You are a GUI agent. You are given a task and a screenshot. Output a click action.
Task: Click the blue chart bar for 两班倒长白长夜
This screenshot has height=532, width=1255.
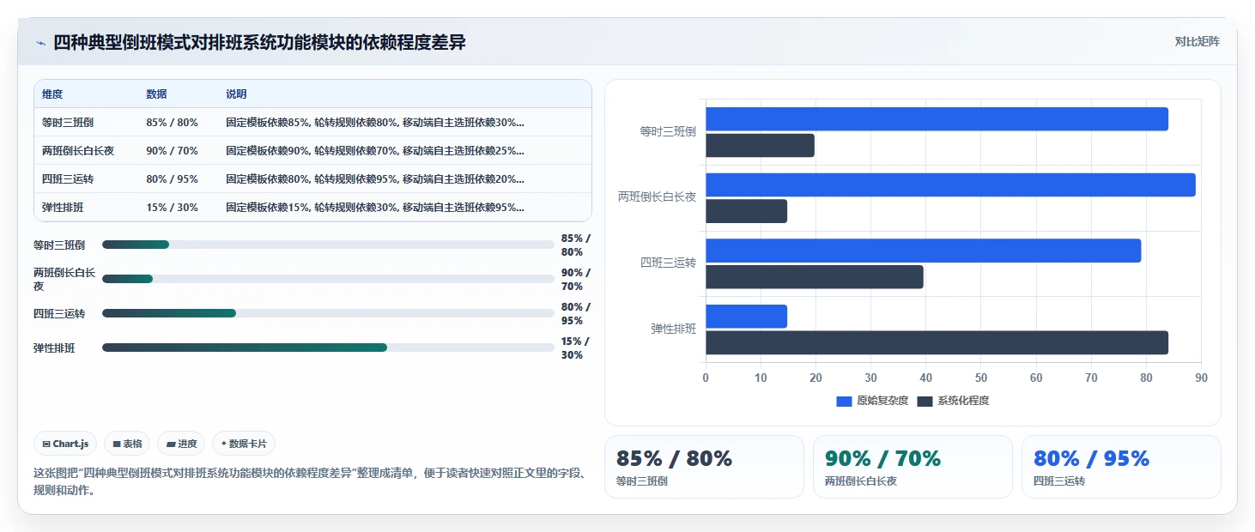point(950,184)
